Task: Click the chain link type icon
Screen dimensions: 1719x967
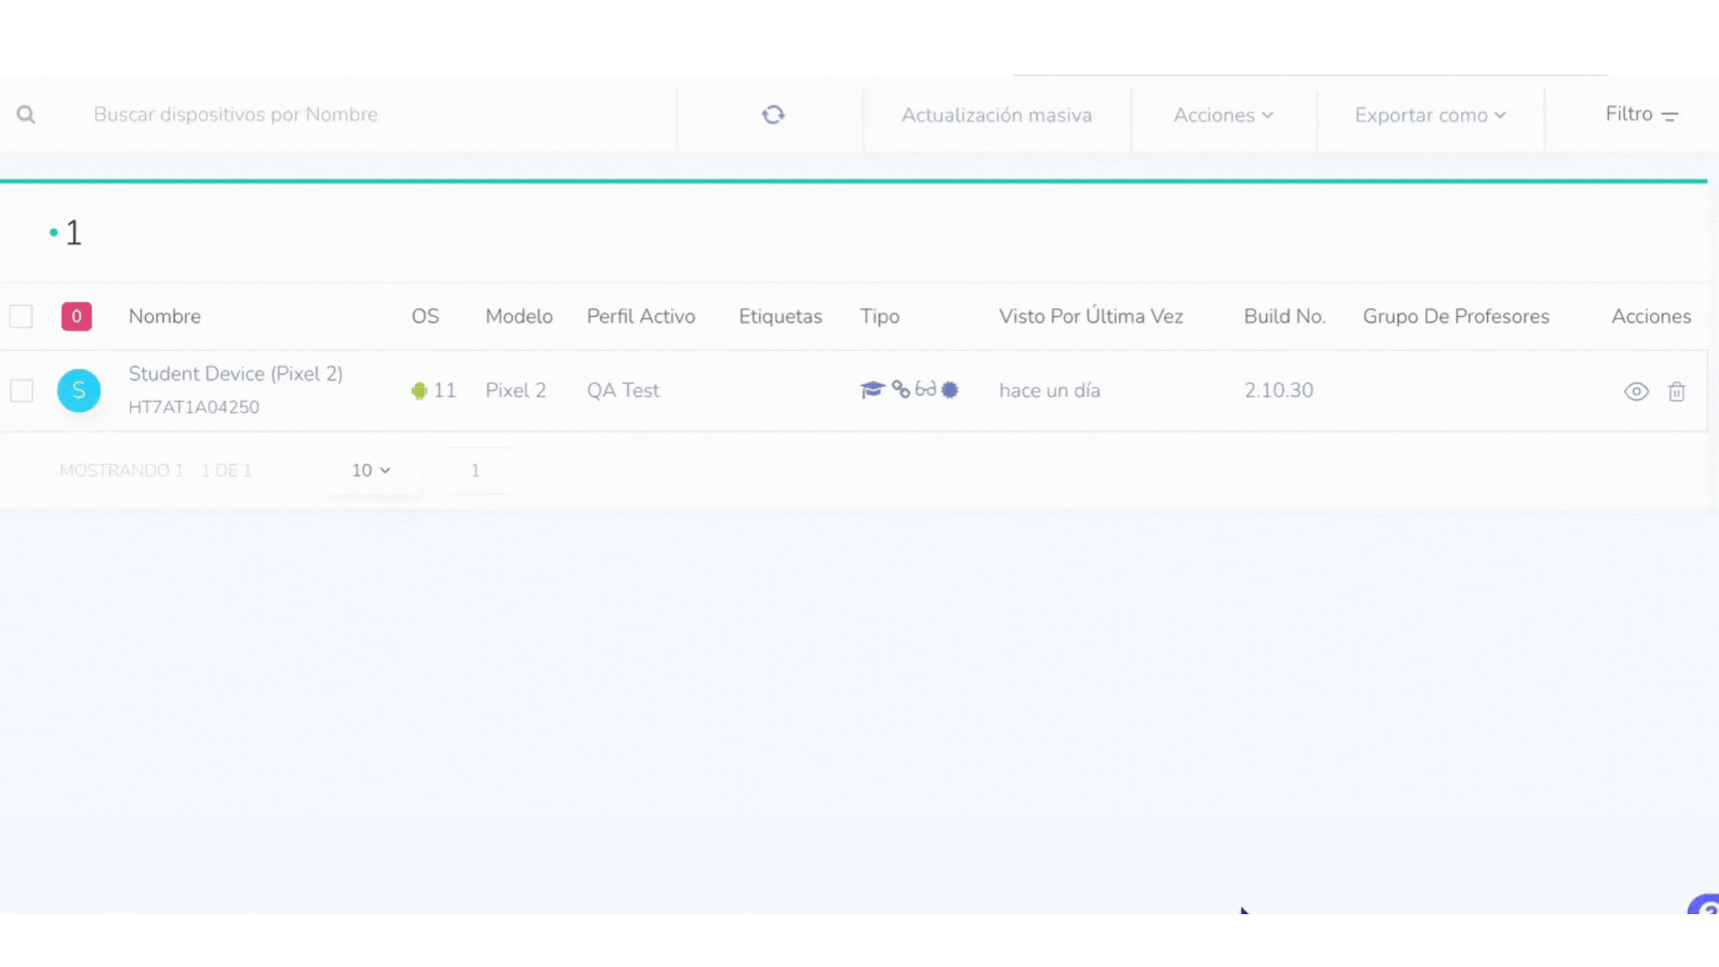Action: 901,389
